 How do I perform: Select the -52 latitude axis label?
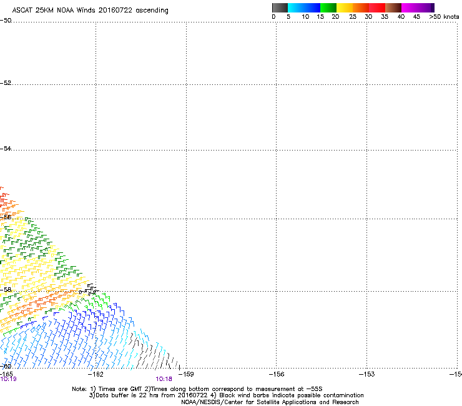point(6,83)
